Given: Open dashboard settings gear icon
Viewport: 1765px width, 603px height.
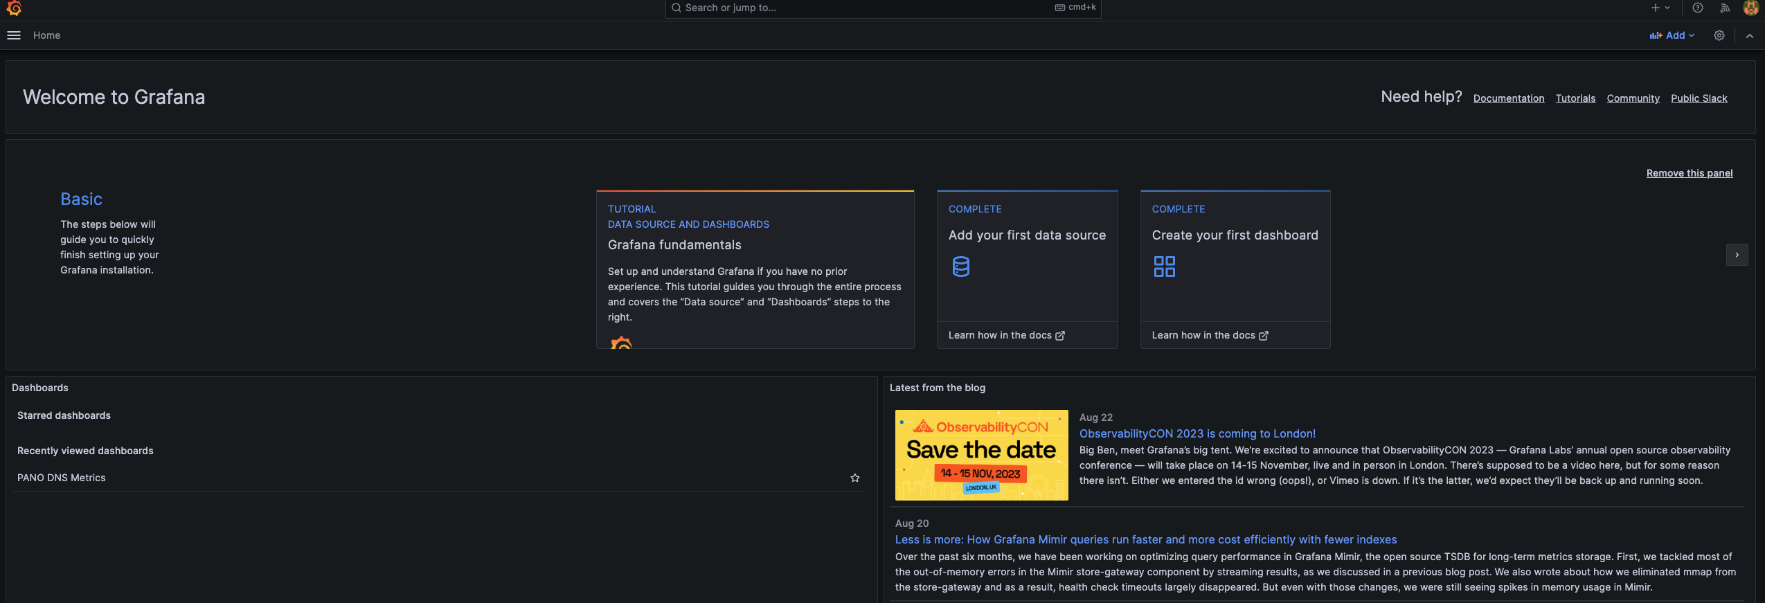Looking at the screenshot, I should pos(1719,35).
